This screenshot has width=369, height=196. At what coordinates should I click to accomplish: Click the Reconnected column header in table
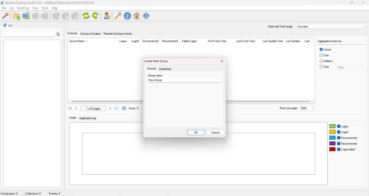[170, 41]
